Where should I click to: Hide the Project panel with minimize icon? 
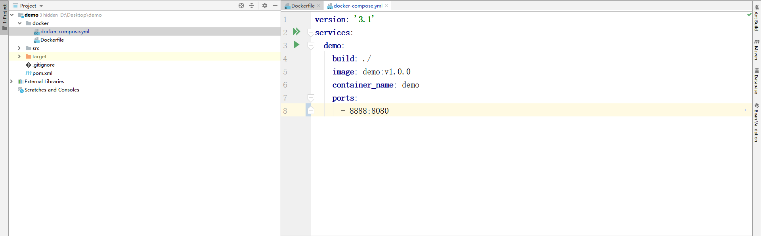pos(275,6)
